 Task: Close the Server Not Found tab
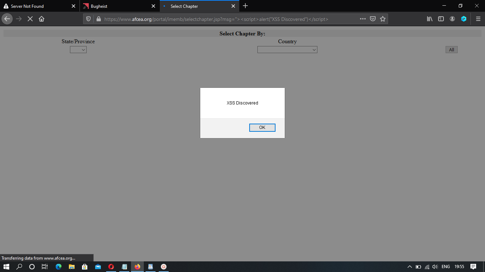73,6
